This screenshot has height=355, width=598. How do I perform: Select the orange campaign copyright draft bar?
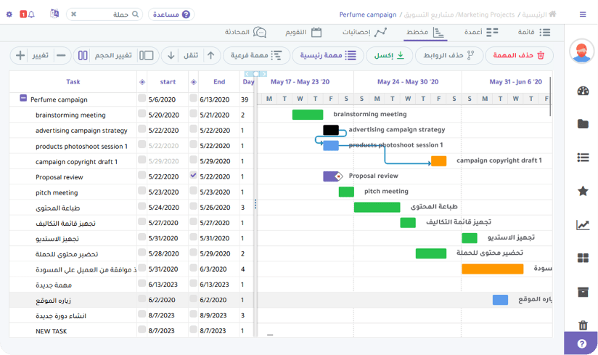click(x=438, y=161)
